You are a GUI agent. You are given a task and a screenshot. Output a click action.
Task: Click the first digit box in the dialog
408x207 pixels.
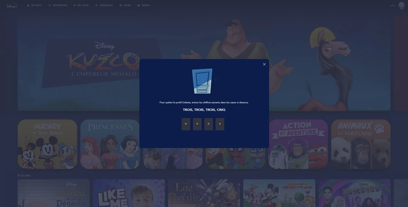click(186, 124)
